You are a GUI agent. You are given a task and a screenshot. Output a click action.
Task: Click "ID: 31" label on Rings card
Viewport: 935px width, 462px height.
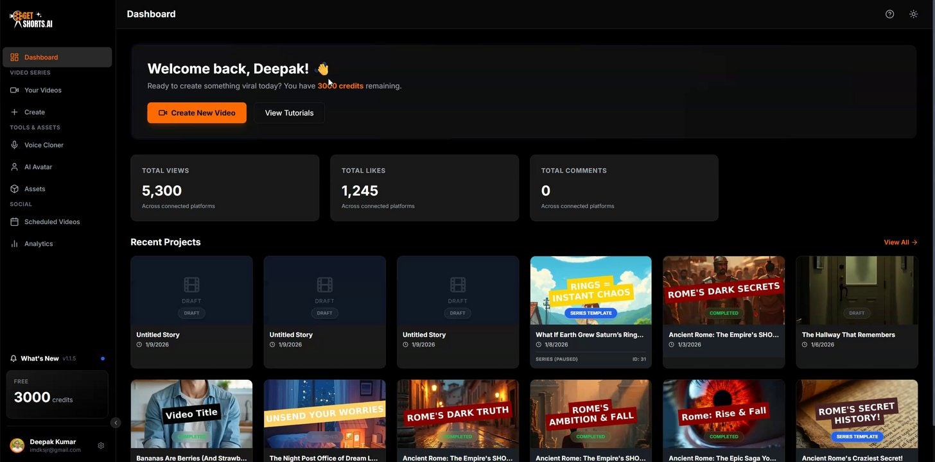(639, 359)
